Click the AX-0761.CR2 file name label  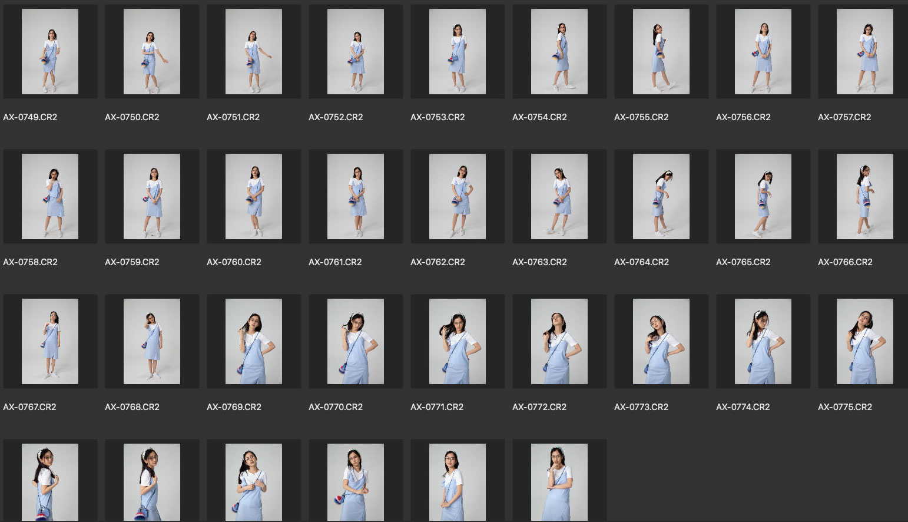[335, 262]
